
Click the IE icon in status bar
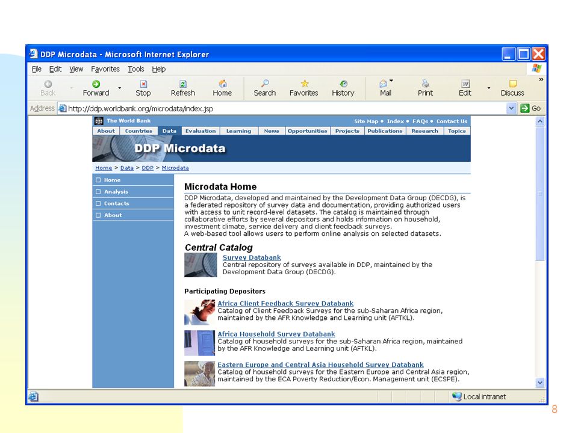click(33, 396)
